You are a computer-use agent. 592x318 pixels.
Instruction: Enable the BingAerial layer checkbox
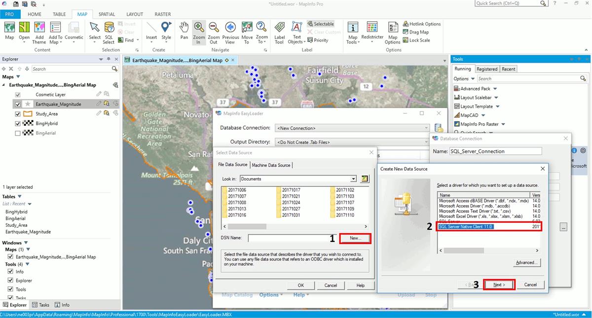click(18, 133)
